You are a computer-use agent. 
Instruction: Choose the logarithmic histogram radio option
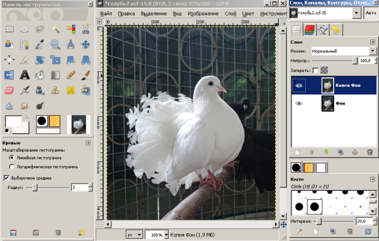click(12, 167)
